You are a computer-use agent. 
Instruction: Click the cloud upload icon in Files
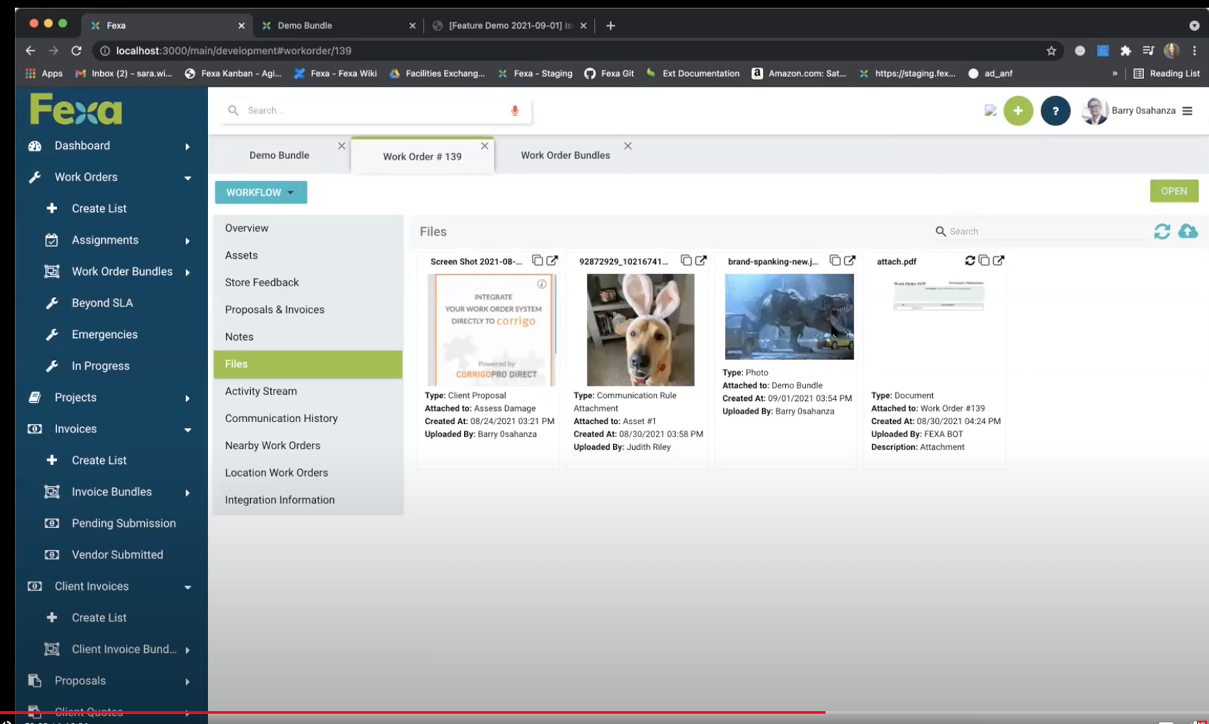[1188, 231]
